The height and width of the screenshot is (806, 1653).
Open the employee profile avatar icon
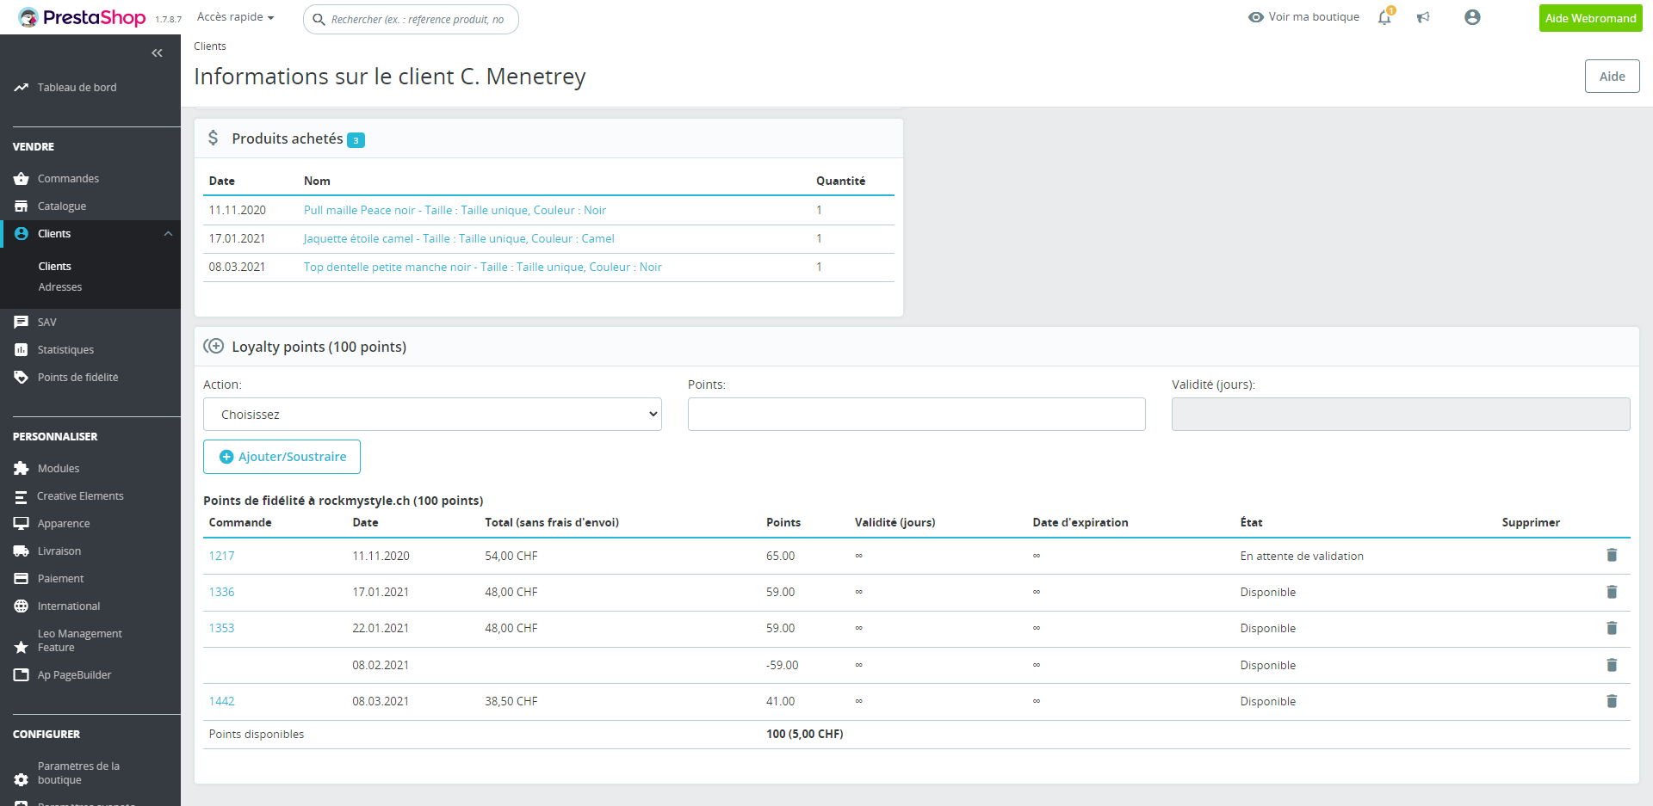(x=1472, y=18)
